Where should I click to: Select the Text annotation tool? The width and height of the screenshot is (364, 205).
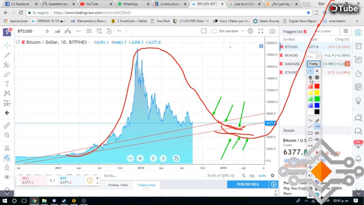(x=7, y=84)
